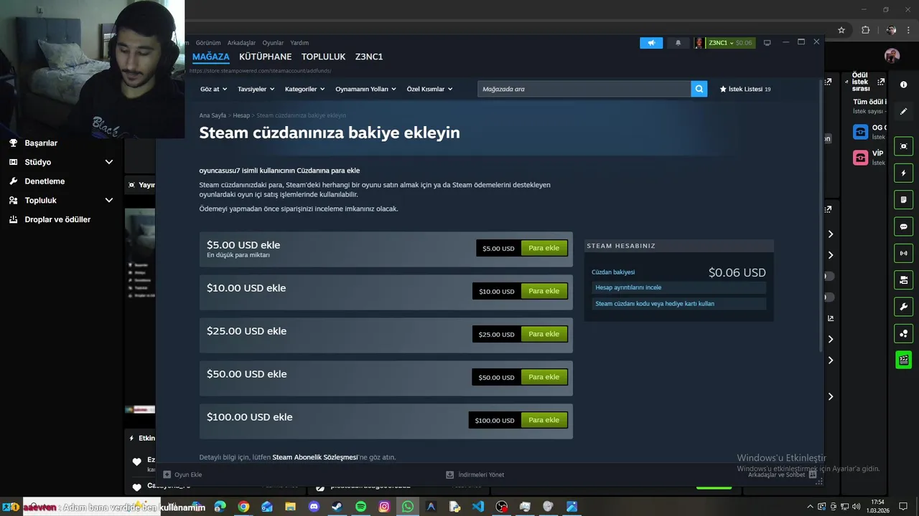The width and height of the screenshot is (919, 516).
Task: Pop out the Ödül istek sırası panel
Action: [x=881, y=82]
